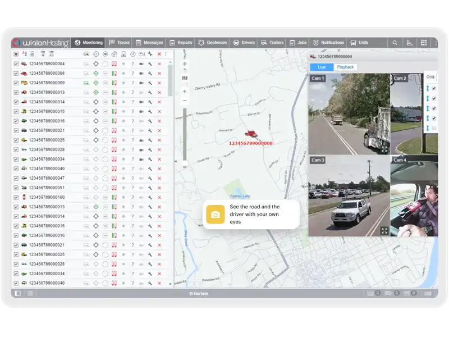Click the Cam 1 video feed
The image size is (449, 337).
click(x=349, y=114)
